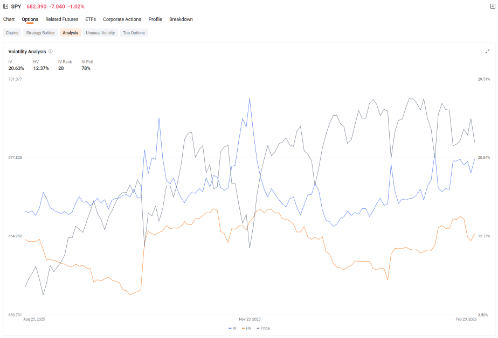Toggle the HV series in chart legend
Viewport: 498px width, 338px height.
click(x=246, y=328)
